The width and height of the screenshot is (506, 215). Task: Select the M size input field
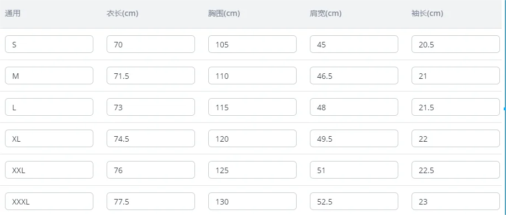49,76
